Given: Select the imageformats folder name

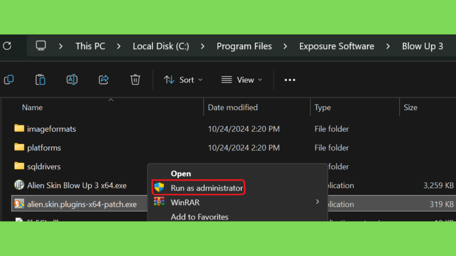Looking at the screenshot, I should tap(52, 129).
